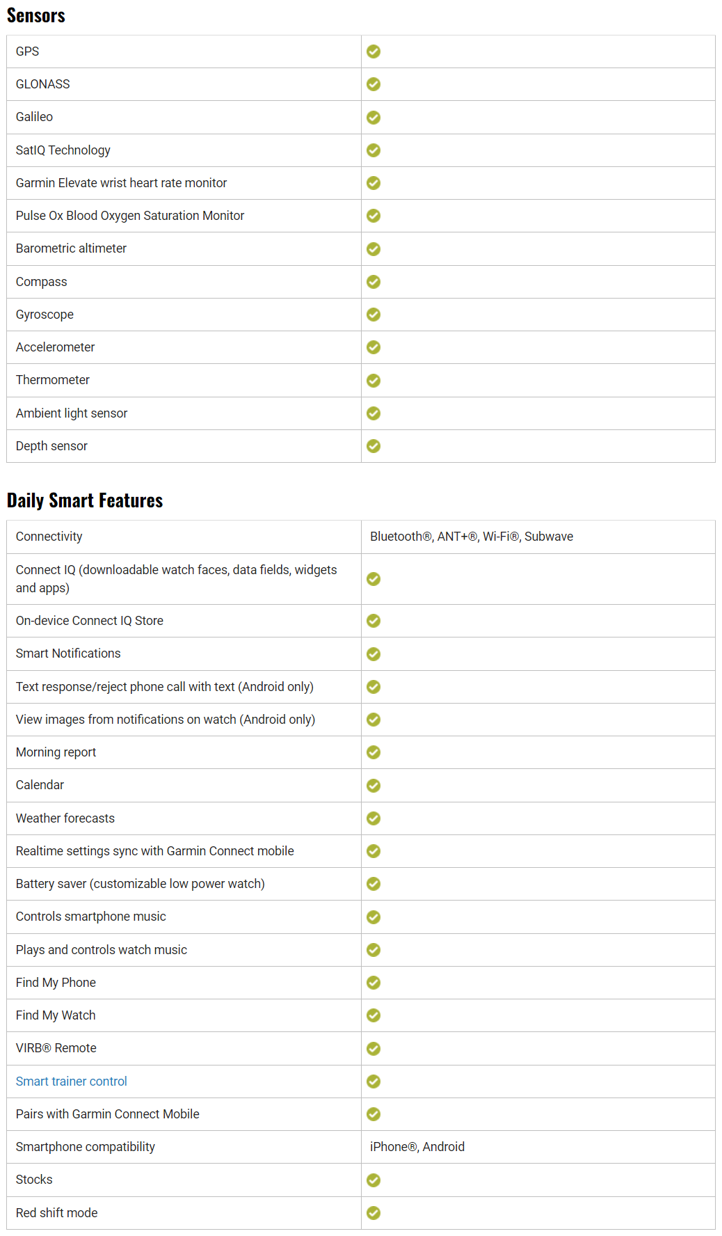
Task: Click the Morning report checkmark icon
Action: (x=374, y=752)
